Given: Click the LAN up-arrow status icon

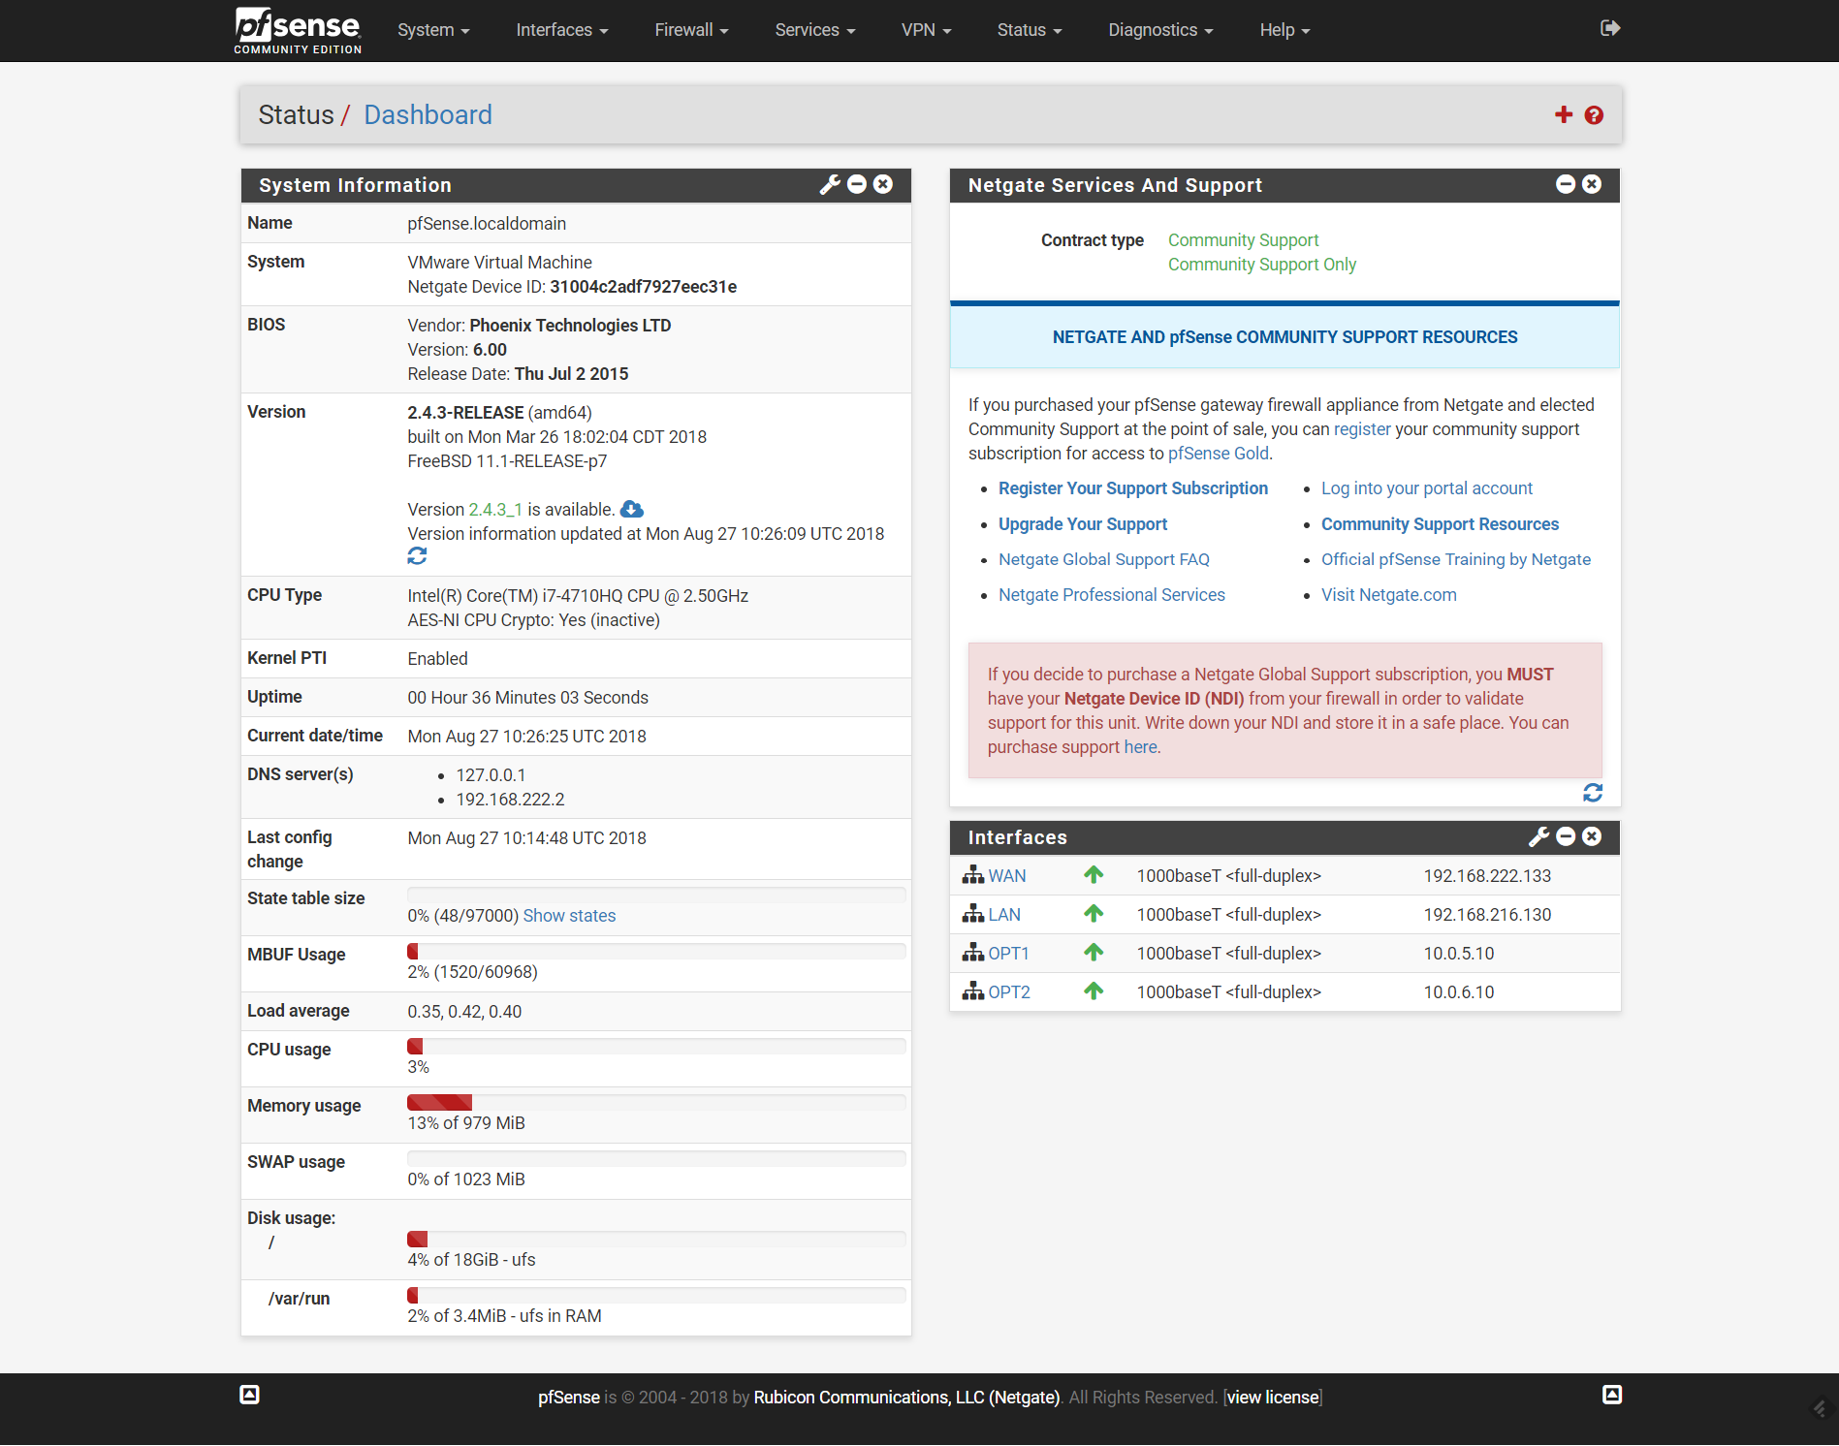Looking at the screenshot, I should click(1094, 913).
